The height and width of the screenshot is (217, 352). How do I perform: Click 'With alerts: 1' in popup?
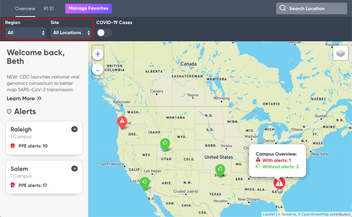point(277,160)
